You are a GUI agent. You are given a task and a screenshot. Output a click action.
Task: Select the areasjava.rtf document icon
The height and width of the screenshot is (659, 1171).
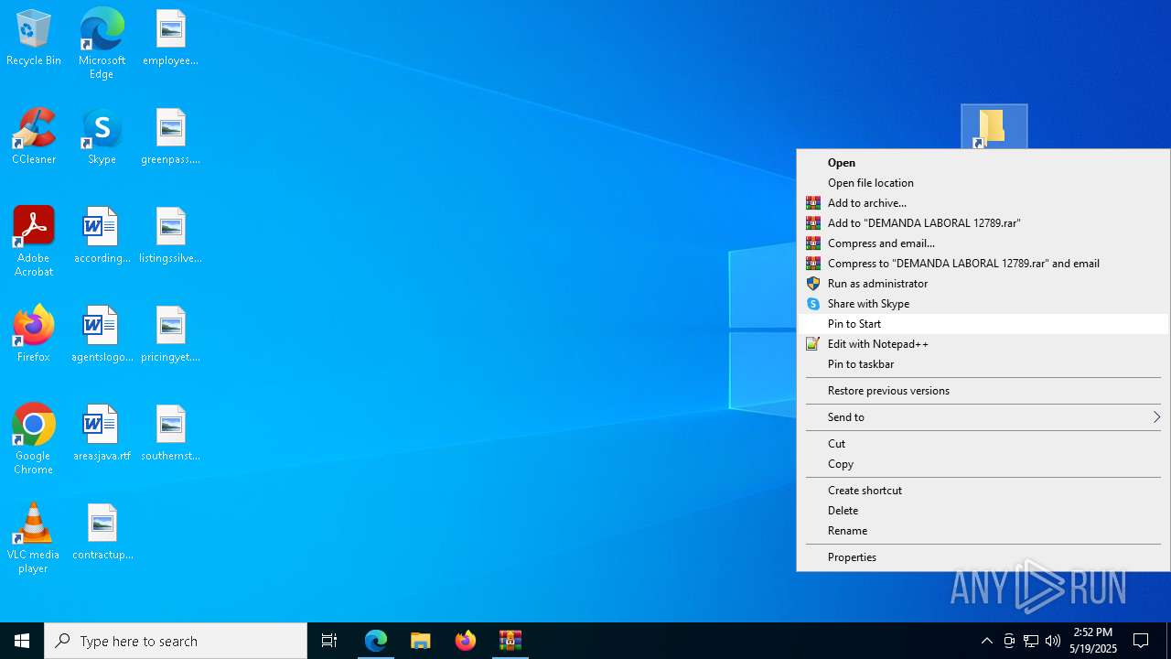[102, 434]
